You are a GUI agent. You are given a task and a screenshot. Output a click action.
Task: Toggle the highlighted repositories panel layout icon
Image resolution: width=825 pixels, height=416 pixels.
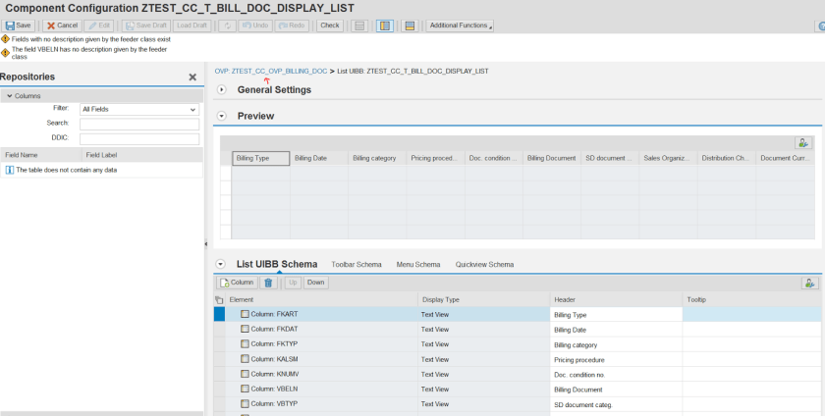tap(385, 26)
